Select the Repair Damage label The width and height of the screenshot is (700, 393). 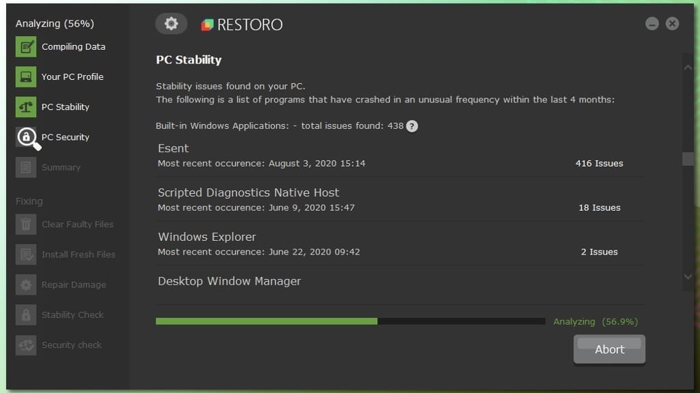tap(74, 285)
